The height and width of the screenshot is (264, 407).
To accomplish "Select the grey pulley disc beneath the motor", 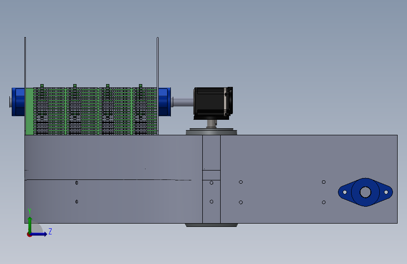I will click(211, 132).
